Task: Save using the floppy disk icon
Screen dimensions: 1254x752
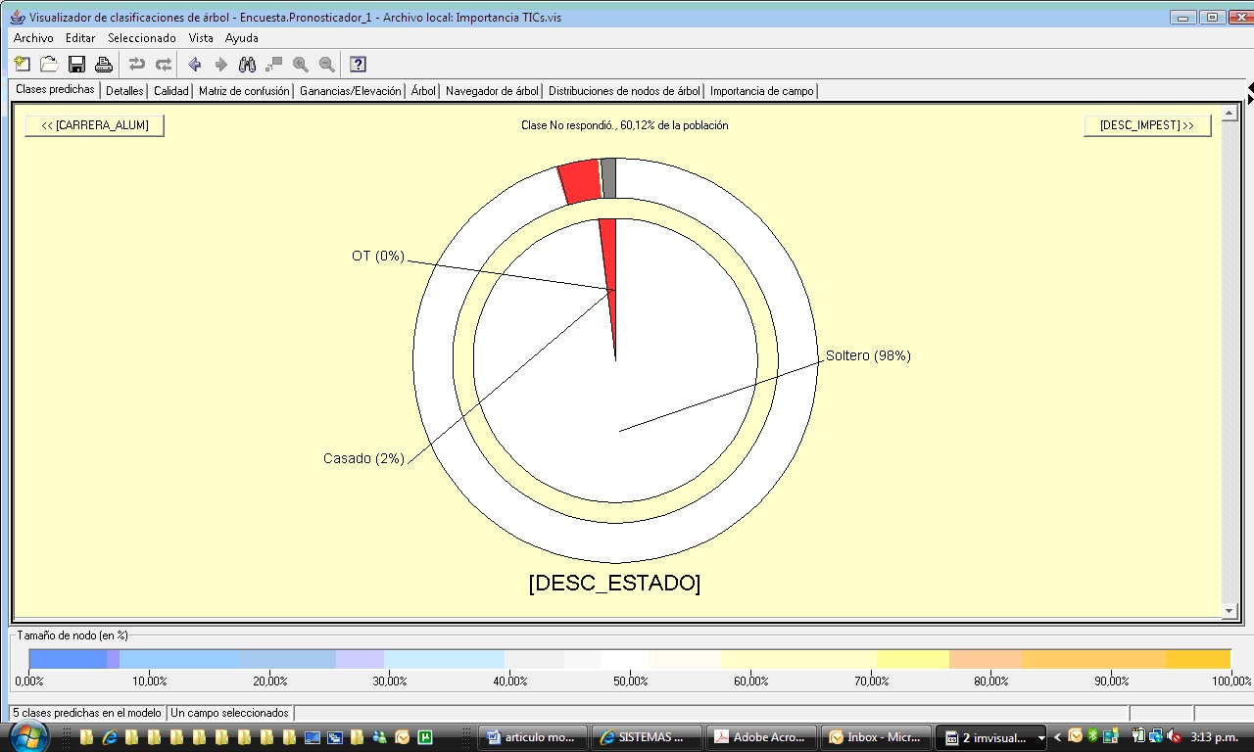Action: 76,65
